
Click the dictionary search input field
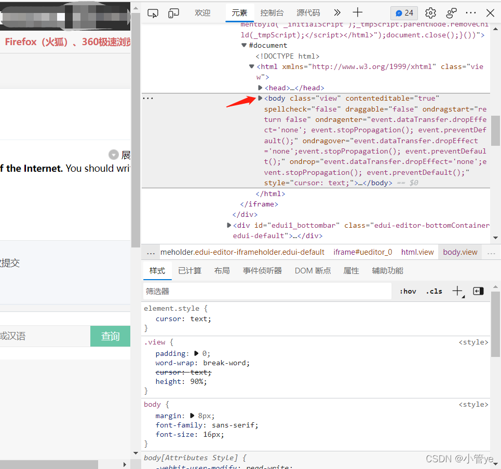pos(45,336)
